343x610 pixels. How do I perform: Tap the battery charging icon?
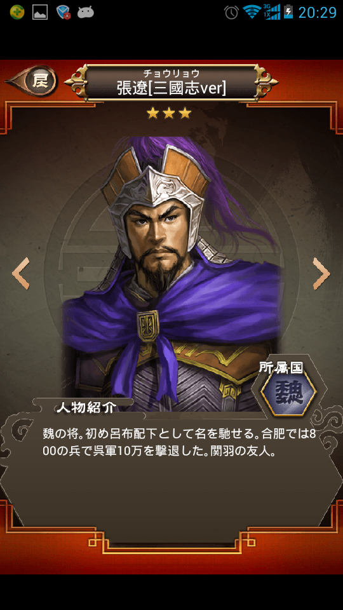(x=288, y=11)
